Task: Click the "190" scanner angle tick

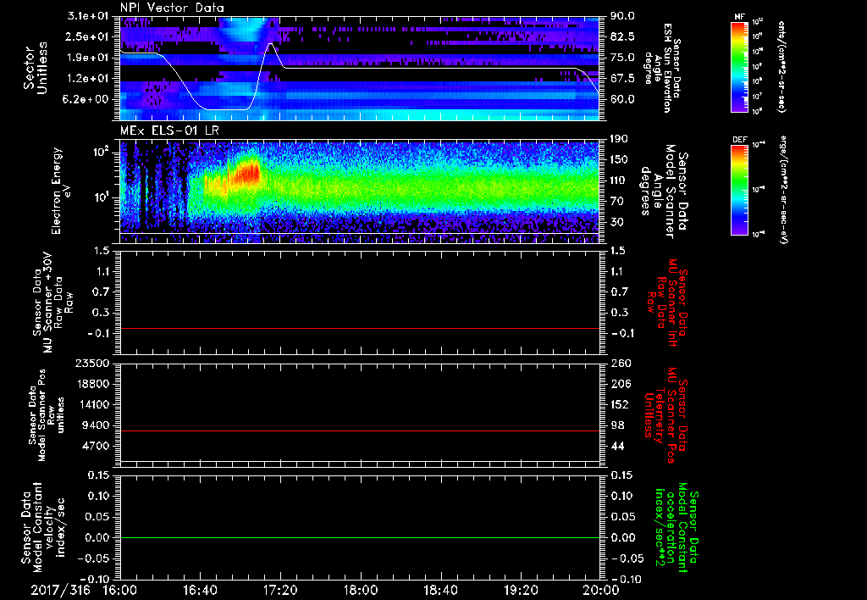Action: [619, 139]
